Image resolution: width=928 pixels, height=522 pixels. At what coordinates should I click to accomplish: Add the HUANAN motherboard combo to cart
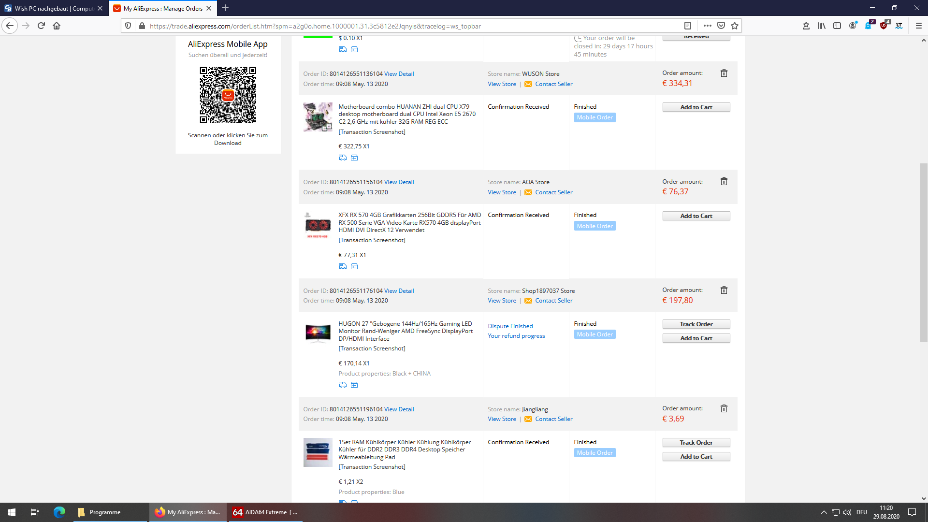pyautogui.click(x=696, y=107)
